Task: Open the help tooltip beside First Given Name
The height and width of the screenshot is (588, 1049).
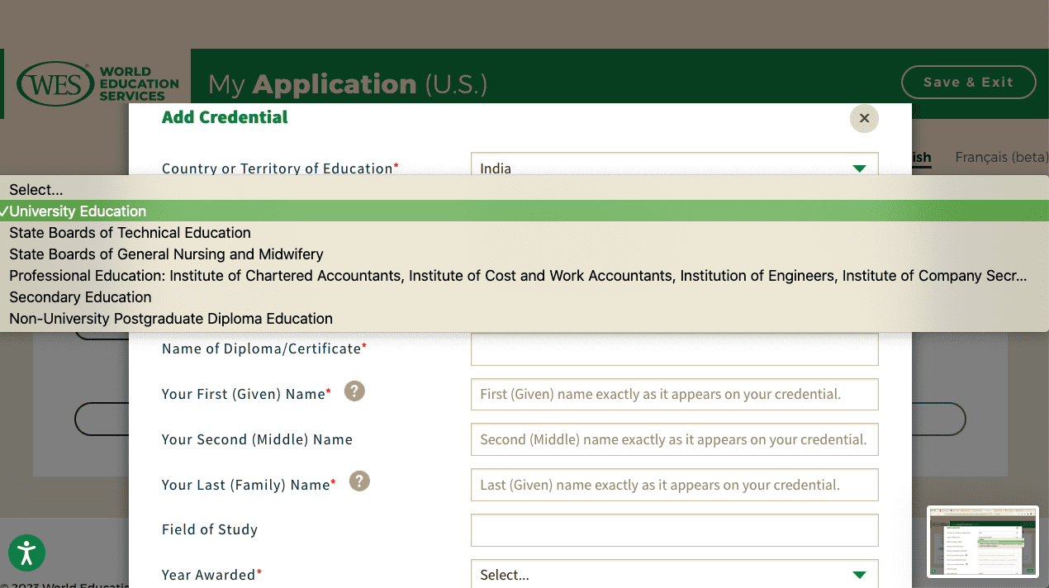Action: point(354,391)
